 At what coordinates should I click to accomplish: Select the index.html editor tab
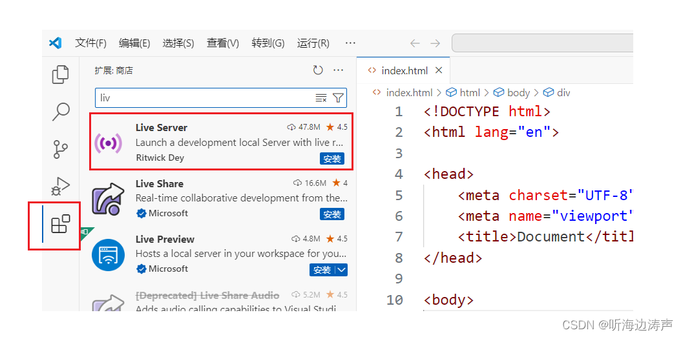pos(403,70)
